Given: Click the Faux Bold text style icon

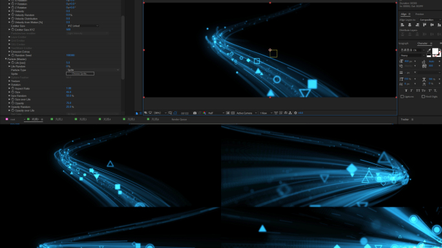Looking at the screenshot, I should [406, 90].
